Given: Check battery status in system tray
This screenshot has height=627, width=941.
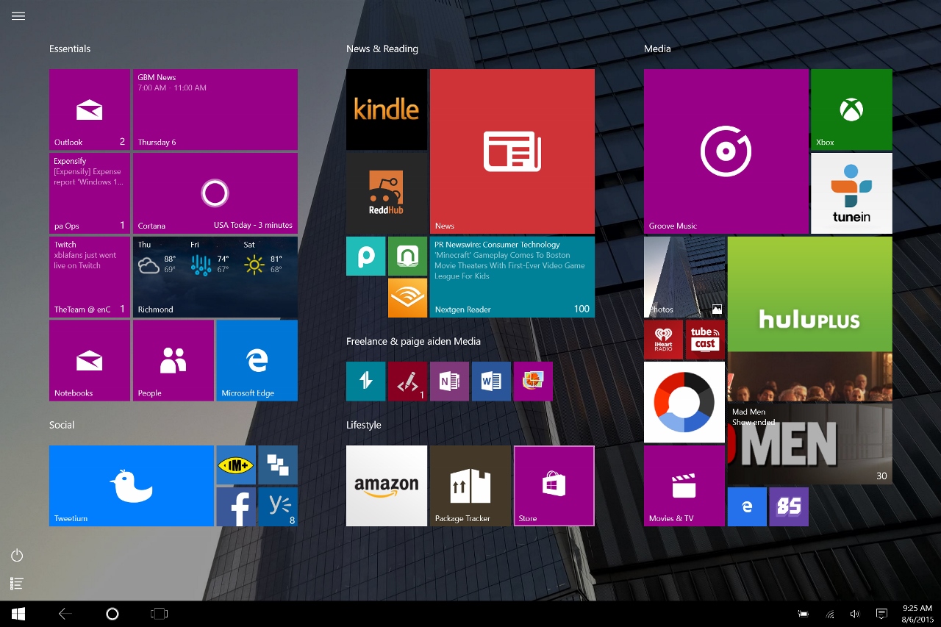Looking at the screenshot, I should point(804,614).
